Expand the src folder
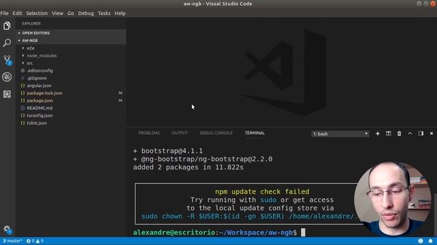 click(x=71, y=63)
